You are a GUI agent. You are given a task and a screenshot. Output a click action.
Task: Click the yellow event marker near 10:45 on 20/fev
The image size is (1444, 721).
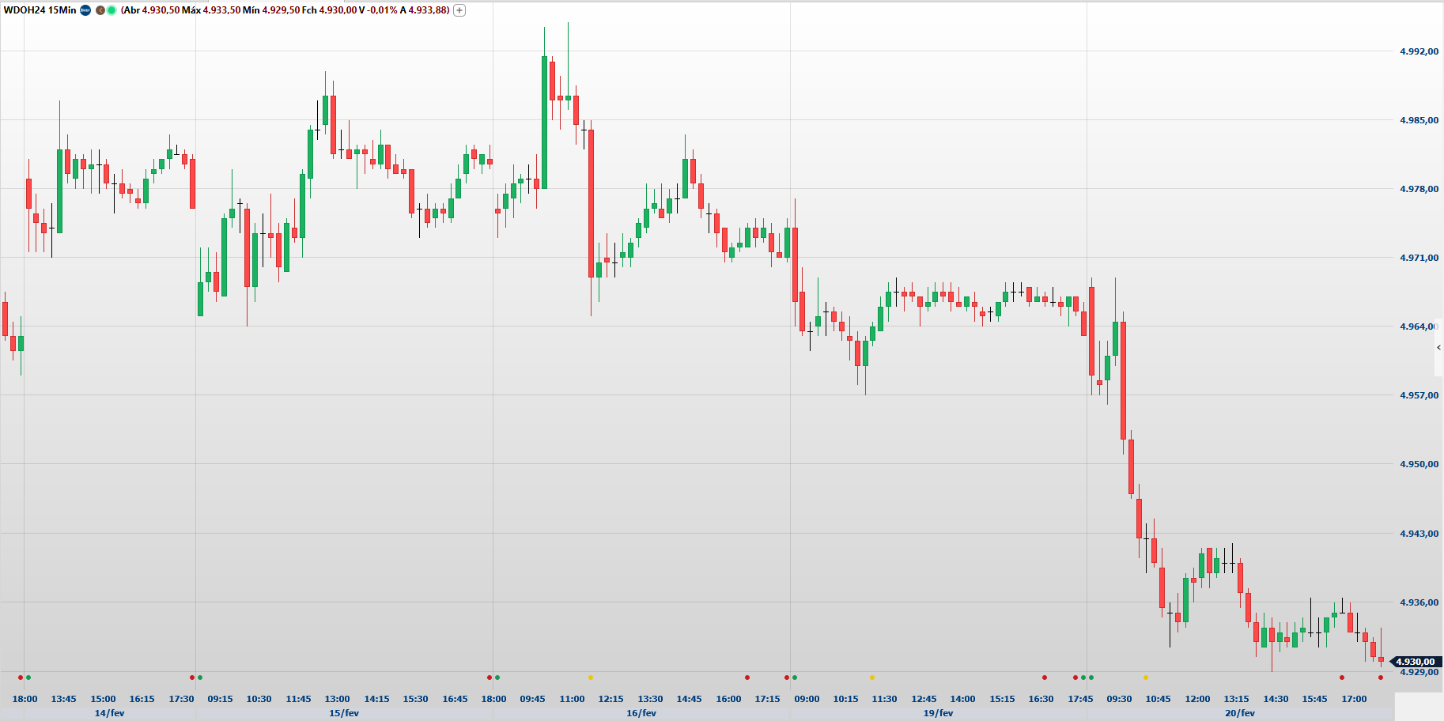tap(1146, 678)
